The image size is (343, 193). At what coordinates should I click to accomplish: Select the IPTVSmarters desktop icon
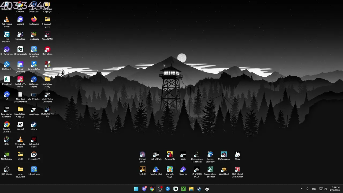click(7, 51)
